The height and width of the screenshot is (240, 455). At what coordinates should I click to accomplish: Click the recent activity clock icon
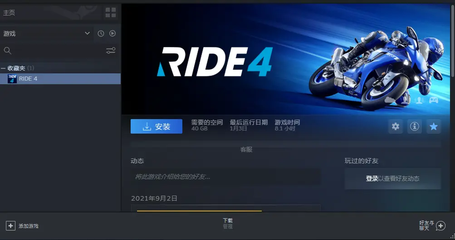(101, 34)
